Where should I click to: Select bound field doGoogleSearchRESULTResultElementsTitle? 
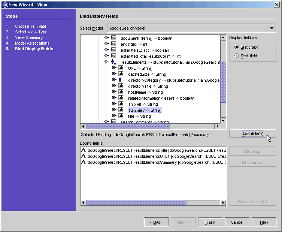[153, 150]
